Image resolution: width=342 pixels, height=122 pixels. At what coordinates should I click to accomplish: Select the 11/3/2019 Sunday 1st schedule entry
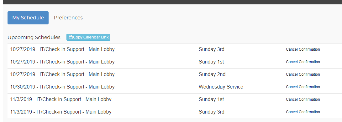click(x=61, y=99)
